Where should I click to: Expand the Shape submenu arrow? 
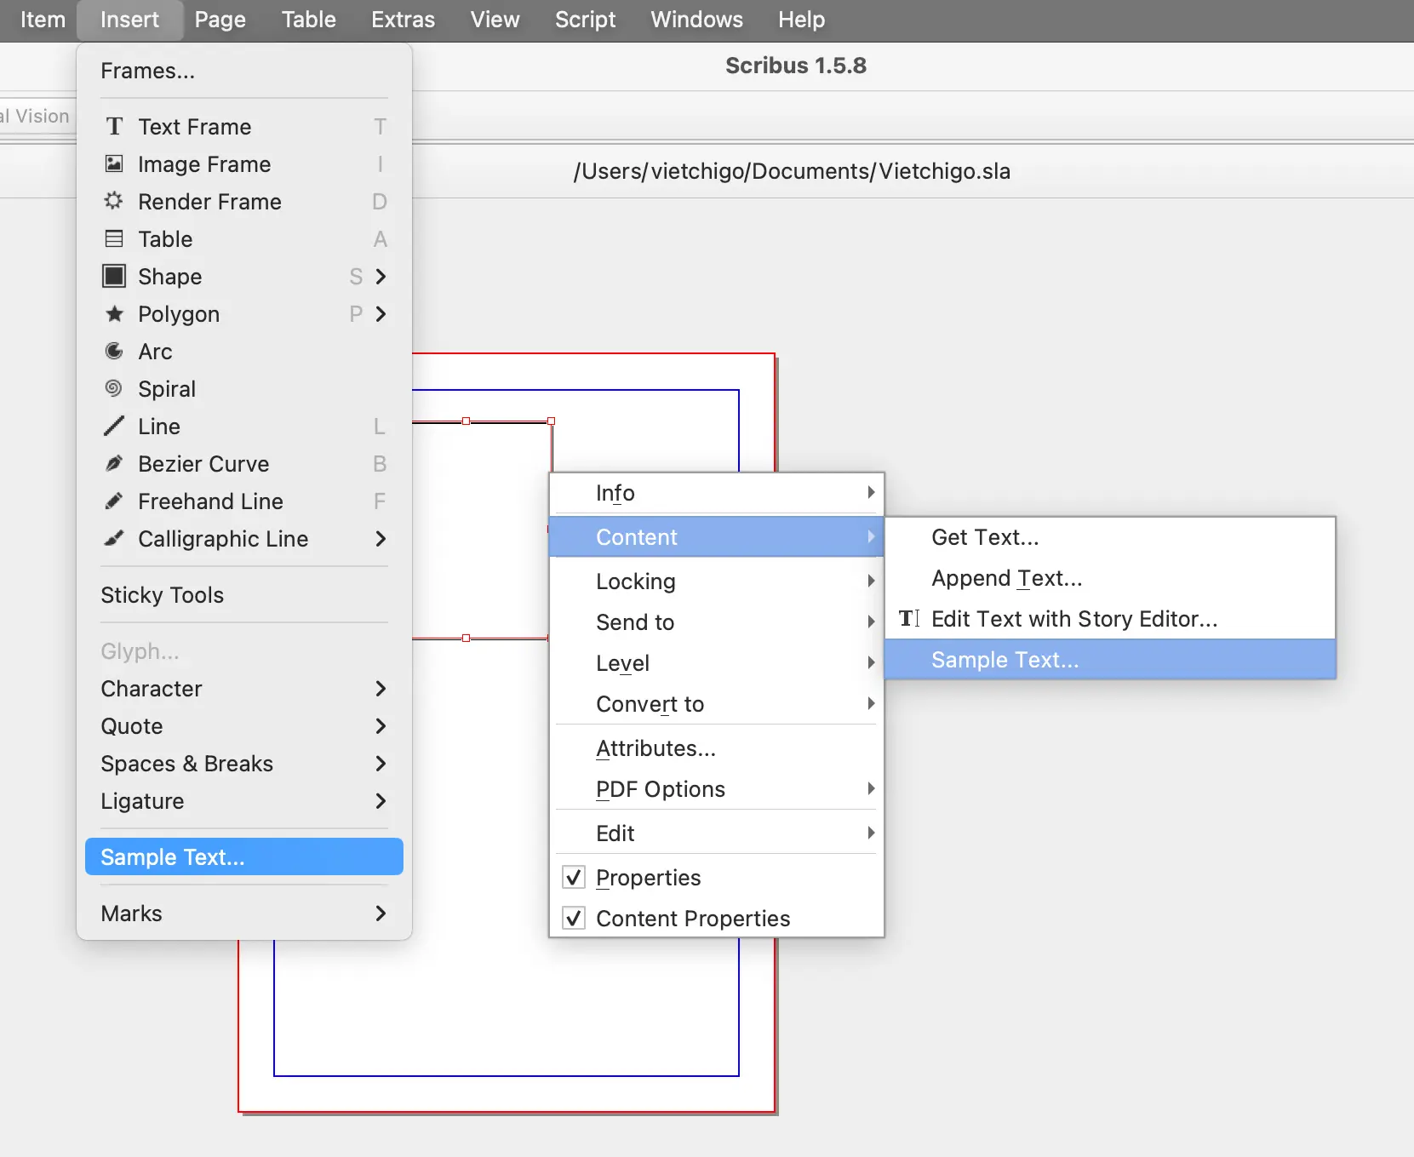click(381, 277)
